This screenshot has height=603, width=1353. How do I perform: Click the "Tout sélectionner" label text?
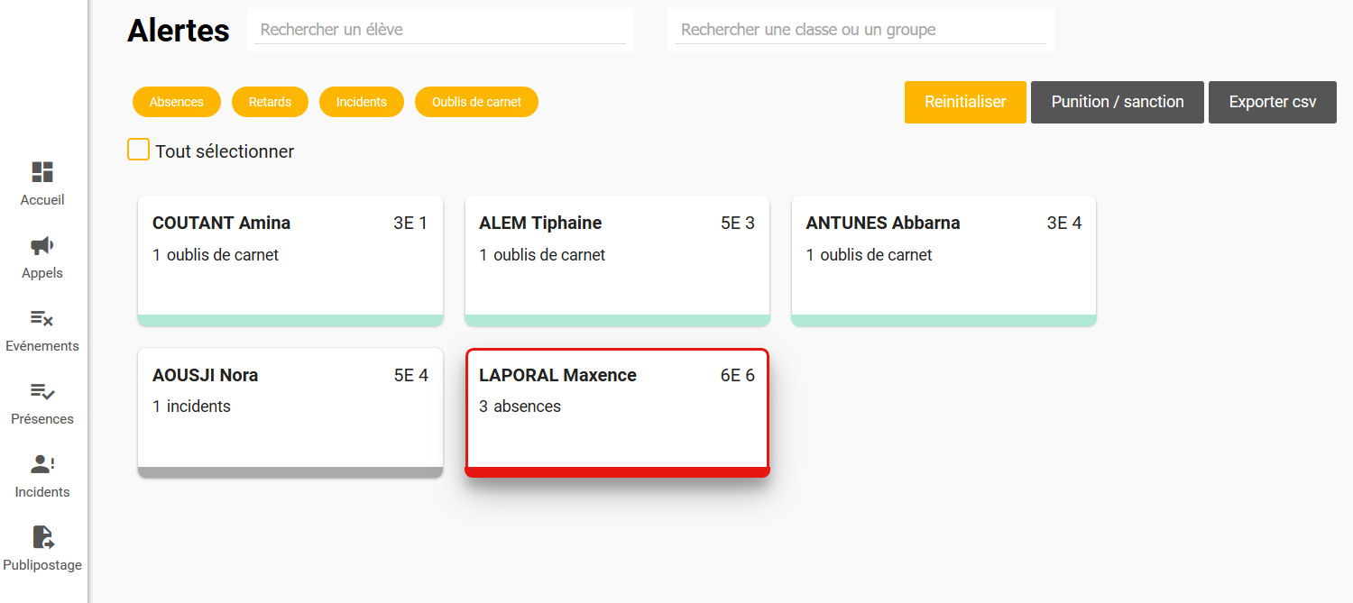click(x=225, y=151)
